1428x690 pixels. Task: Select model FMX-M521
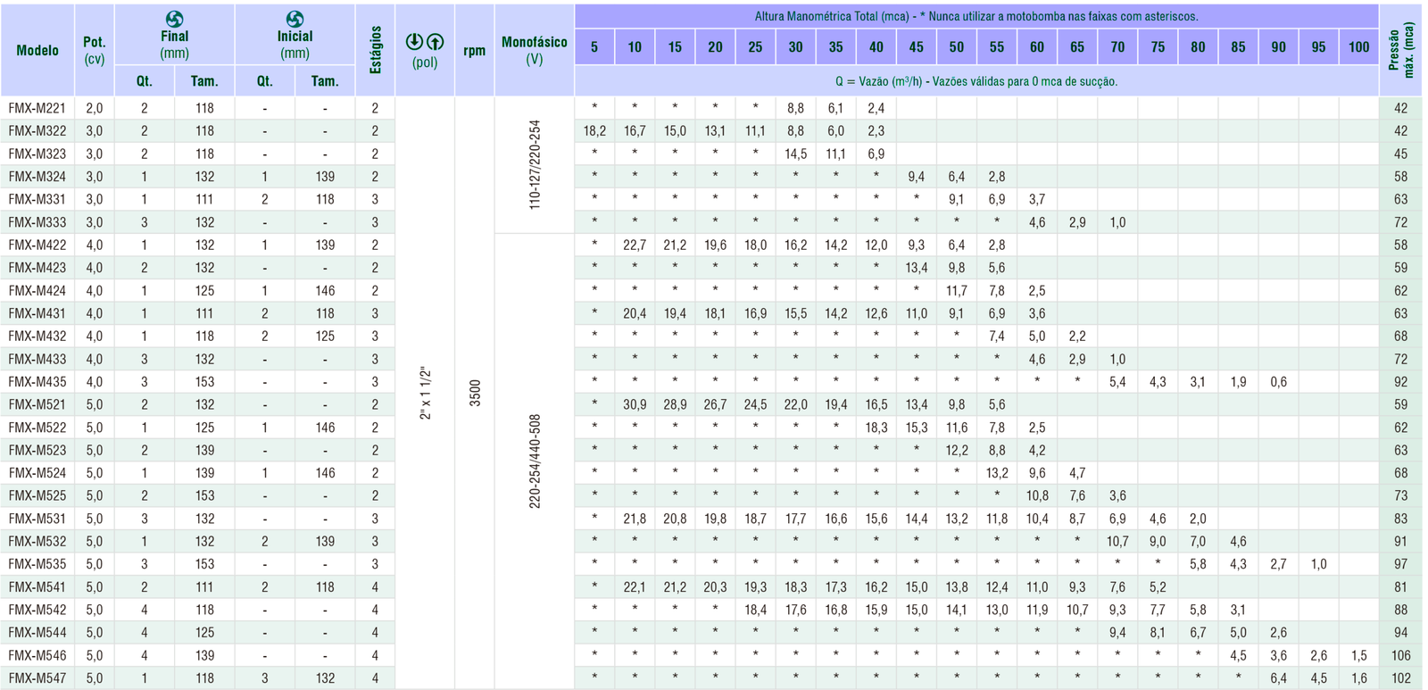click(x=37, y=404)
